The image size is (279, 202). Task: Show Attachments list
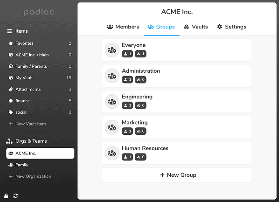[40, 89]
